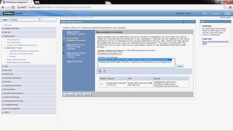This screenshot has height=131, width=233.
Task: Click the Apply button
Action: coord(179,66)
